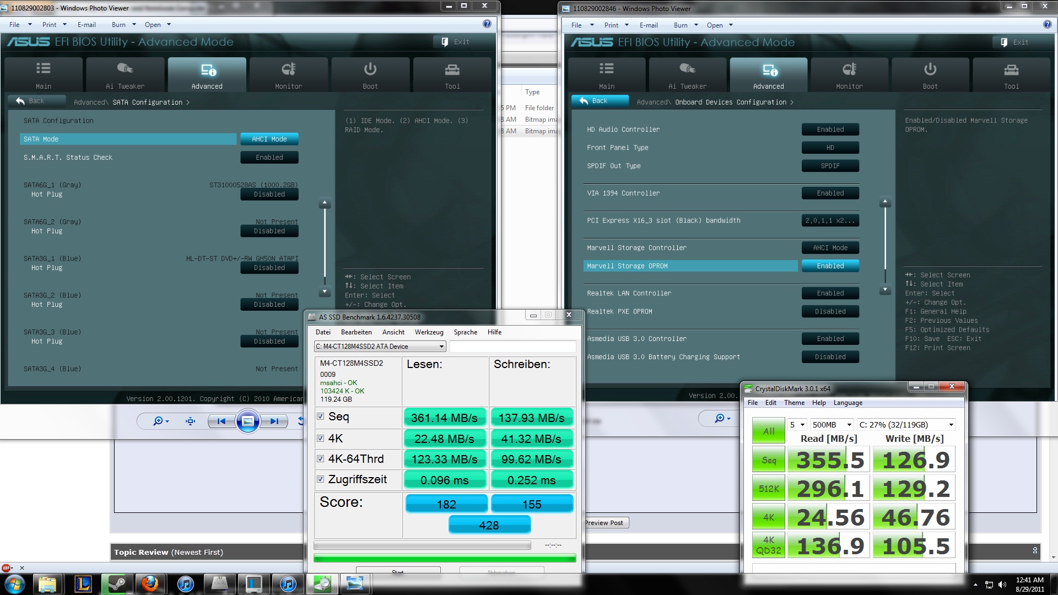1058x595 pixels.
Task: Click the BIOS Main list icon in right photo
Action: [606, 69]
